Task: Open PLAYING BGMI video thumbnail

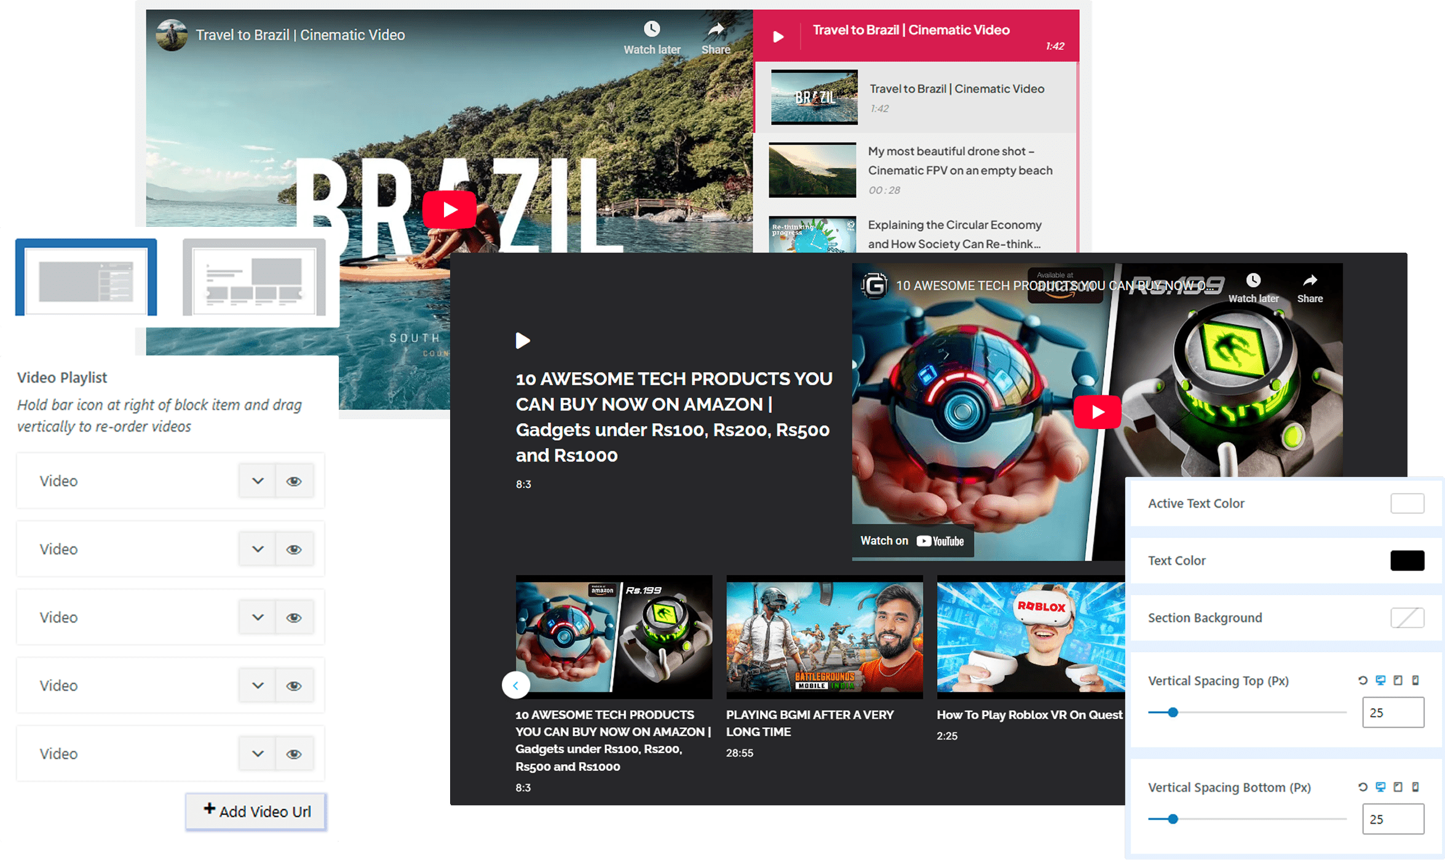Action: coord(824,636)
